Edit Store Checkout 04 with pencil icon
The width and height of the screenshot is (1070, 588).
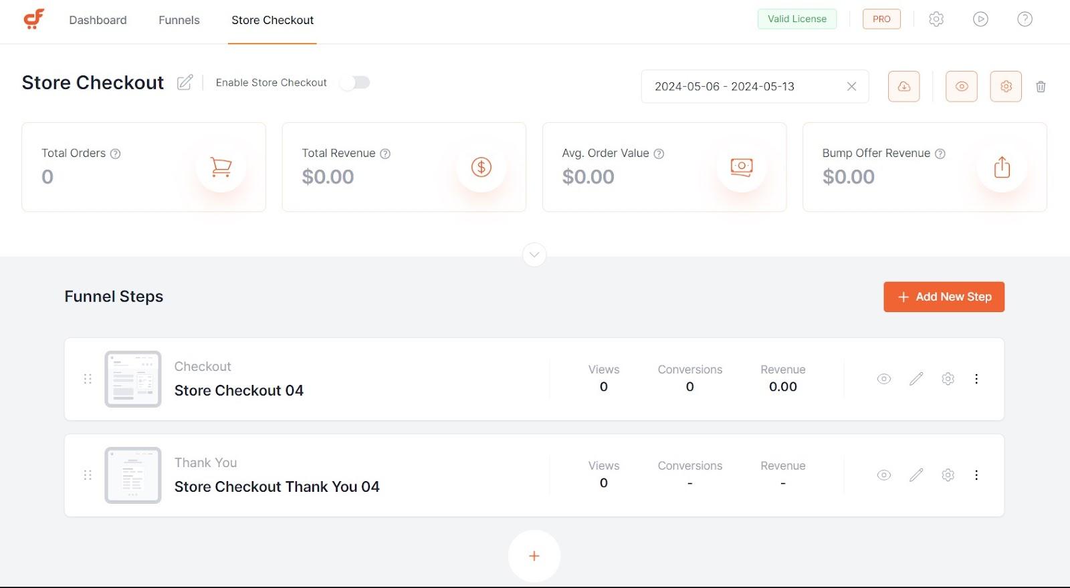916,379
